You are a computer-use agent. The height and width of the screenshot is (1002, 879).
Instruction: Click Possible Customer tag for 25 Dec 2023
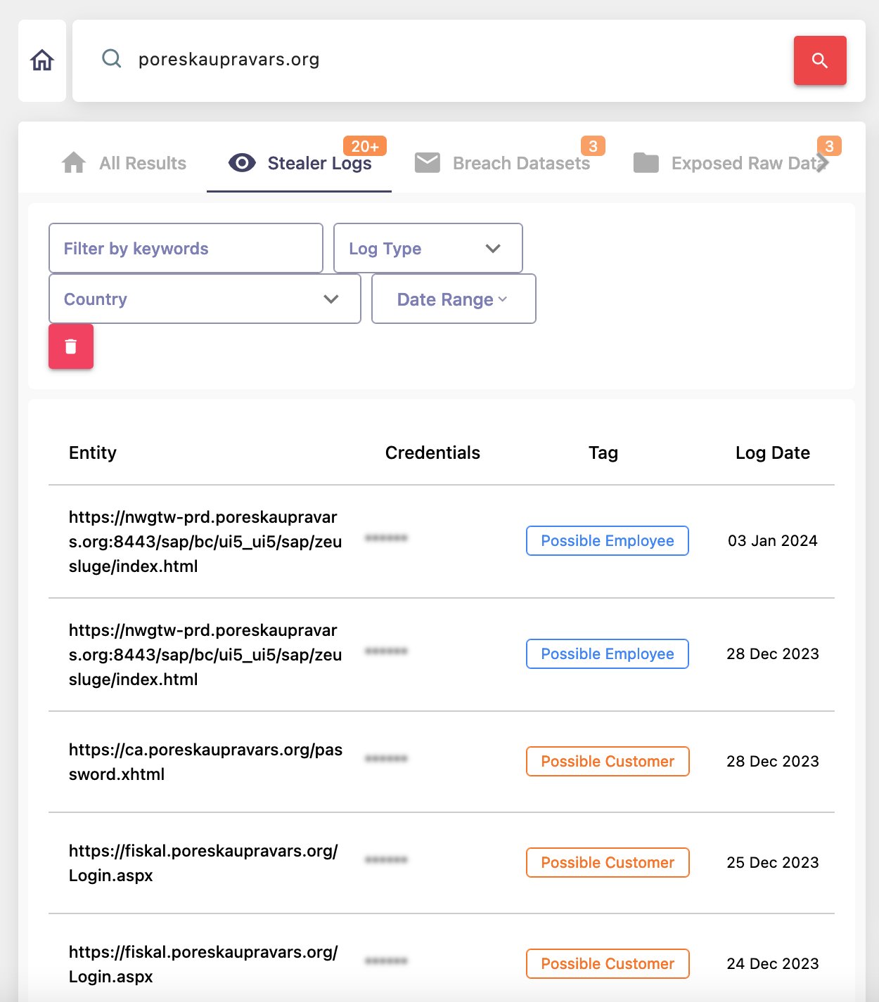pyautogui.click(x=608, y=862)
